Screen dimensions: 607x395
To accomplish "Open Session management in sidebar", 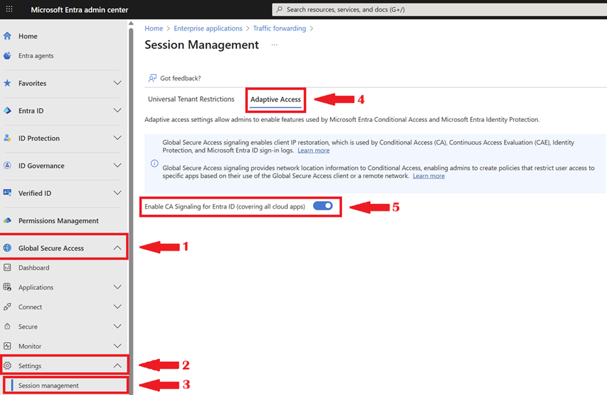I will click(x=49, y=386).
